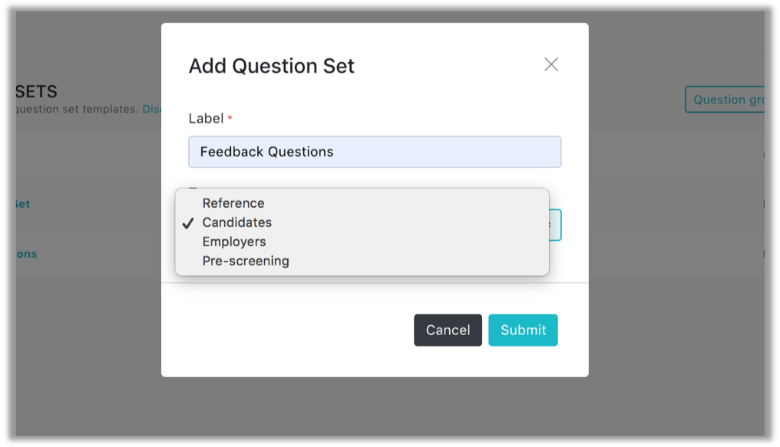780x447 pixels.
Task: Click the checkmark beside Candidates
Action: (188, 224)
